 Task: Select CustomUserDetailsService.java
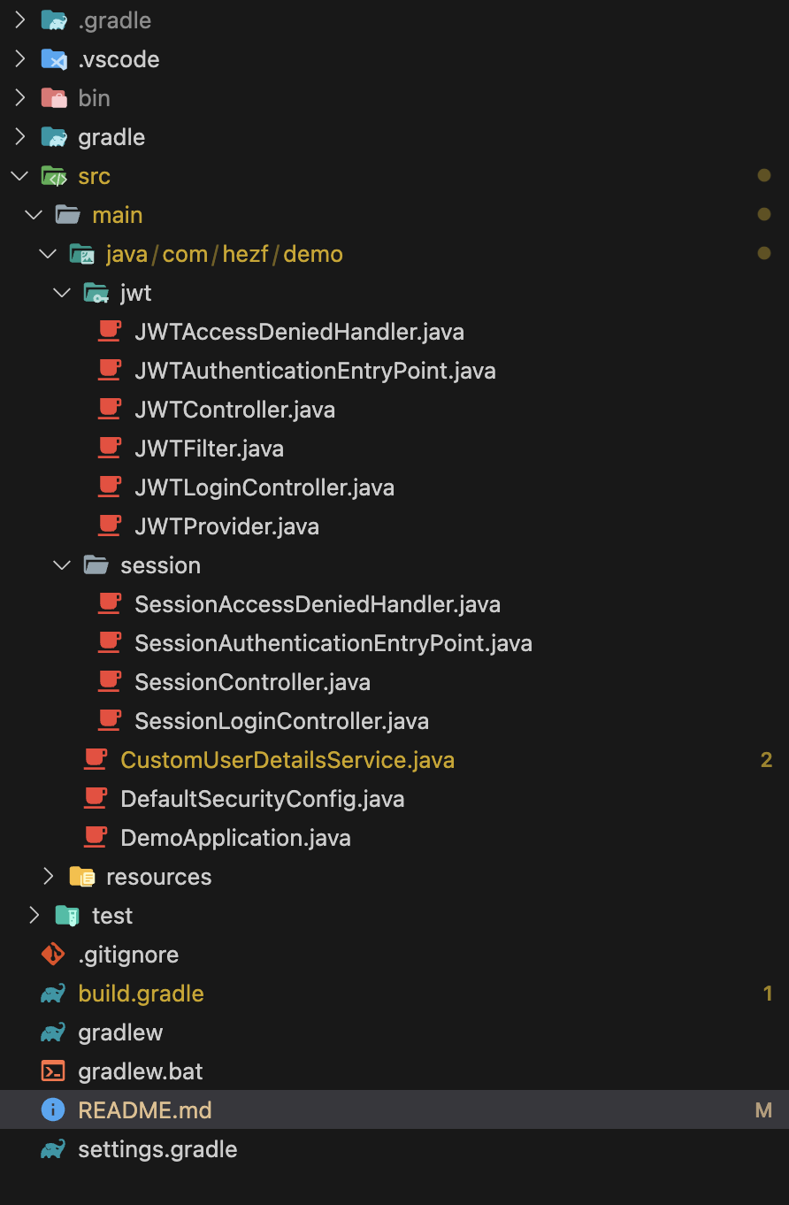287,760
